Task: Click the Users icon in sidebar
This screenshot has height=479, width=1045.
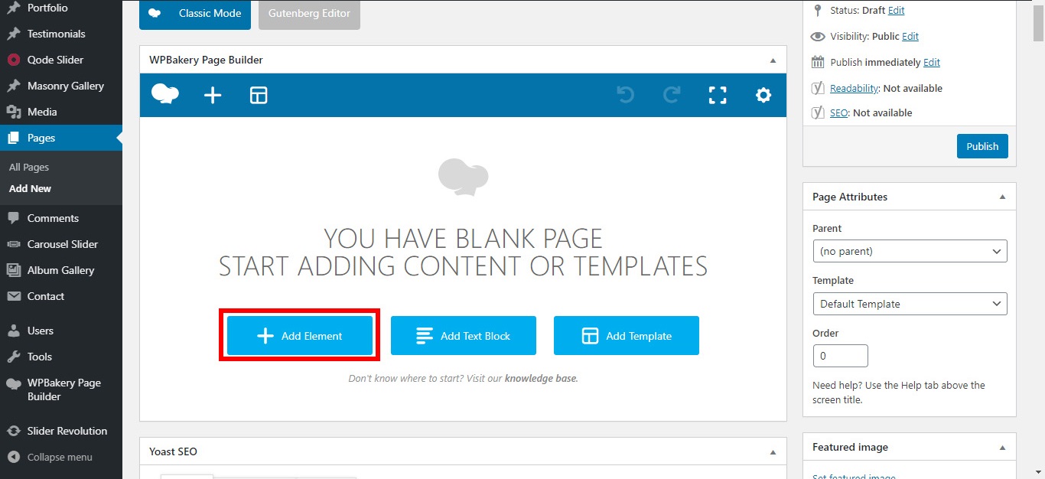Action: coord(13,331)
